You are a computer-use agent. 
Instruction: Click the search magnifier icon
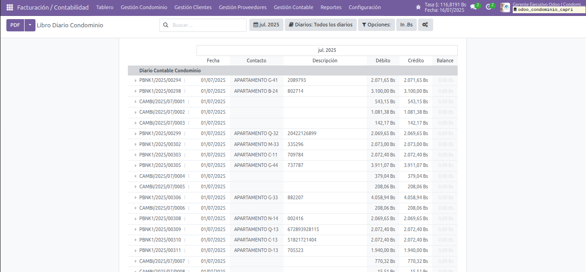tap(166, 25)
